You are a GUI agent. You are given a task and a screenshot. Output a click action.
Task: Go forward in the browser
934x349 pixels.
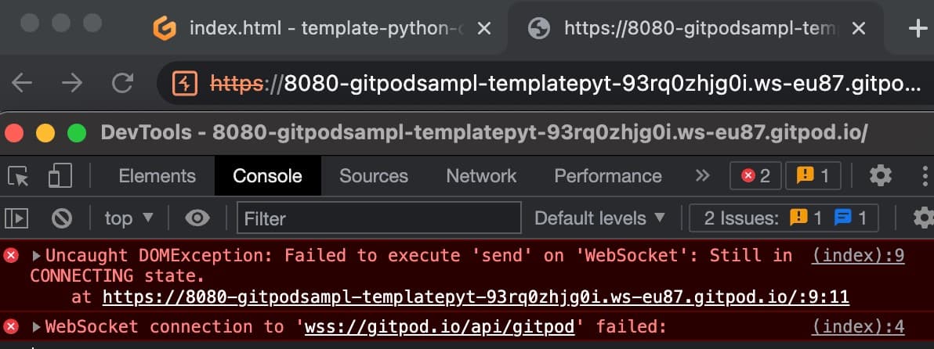[72, 84]
